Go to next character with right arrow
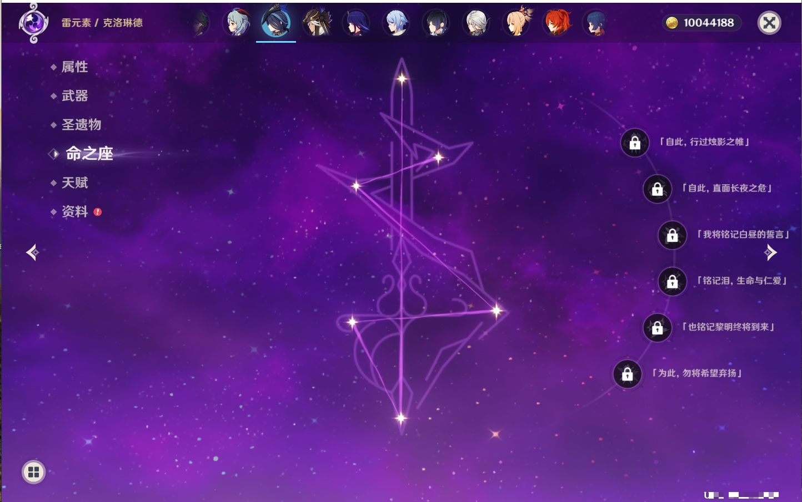Viewport: 802px width, 502px height. click(770, 252)
